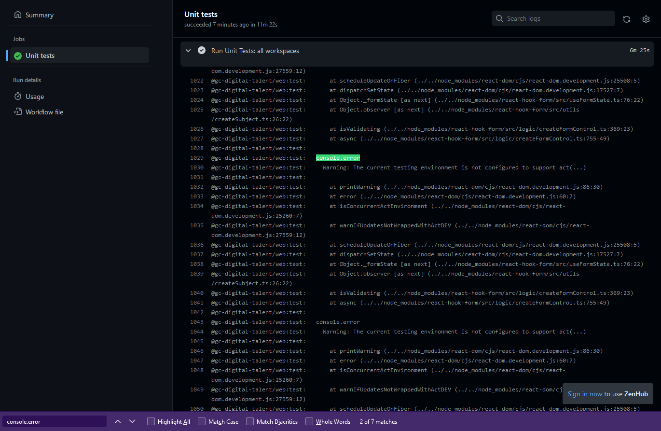Viewport: 661px width, 431px height.
Task: Collapse the Run Unit Tests step
Action: [188, 51]
